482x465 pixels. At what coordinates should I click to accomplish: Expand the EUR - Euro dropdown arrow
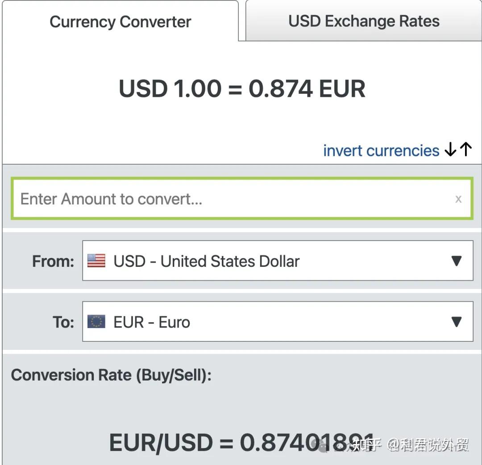pyautogui.click(x=456, y=322)
